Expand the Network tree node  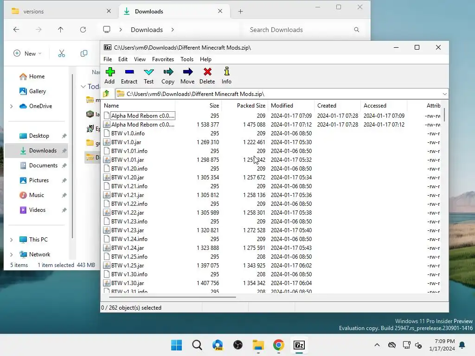[12, 254]
